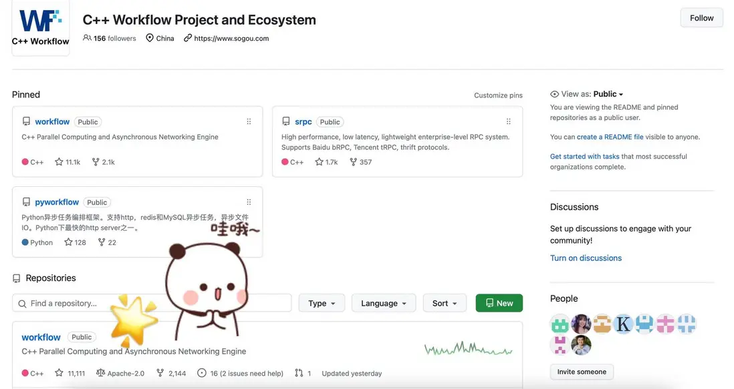Screen dimensions: 734x389
Task: Click Customize pins link
Action: 498,95
